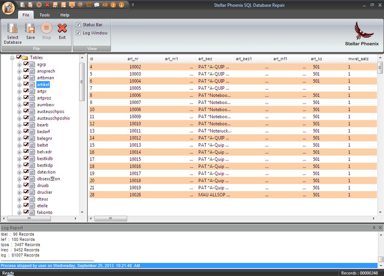The width and height of the screenshot is (384, 276).
Task: Uncheck the aumbew table checkbox
Action: (26, 104)
